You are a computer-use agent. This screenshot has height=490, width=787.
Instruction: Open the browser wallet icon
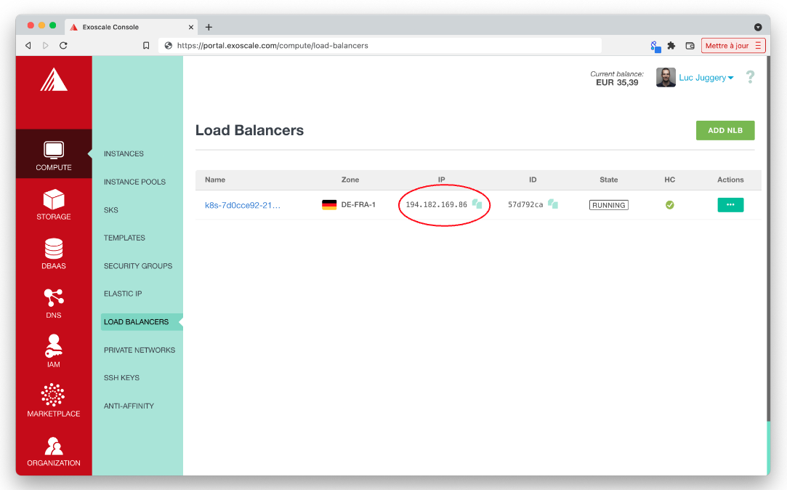tap(690, 46)
